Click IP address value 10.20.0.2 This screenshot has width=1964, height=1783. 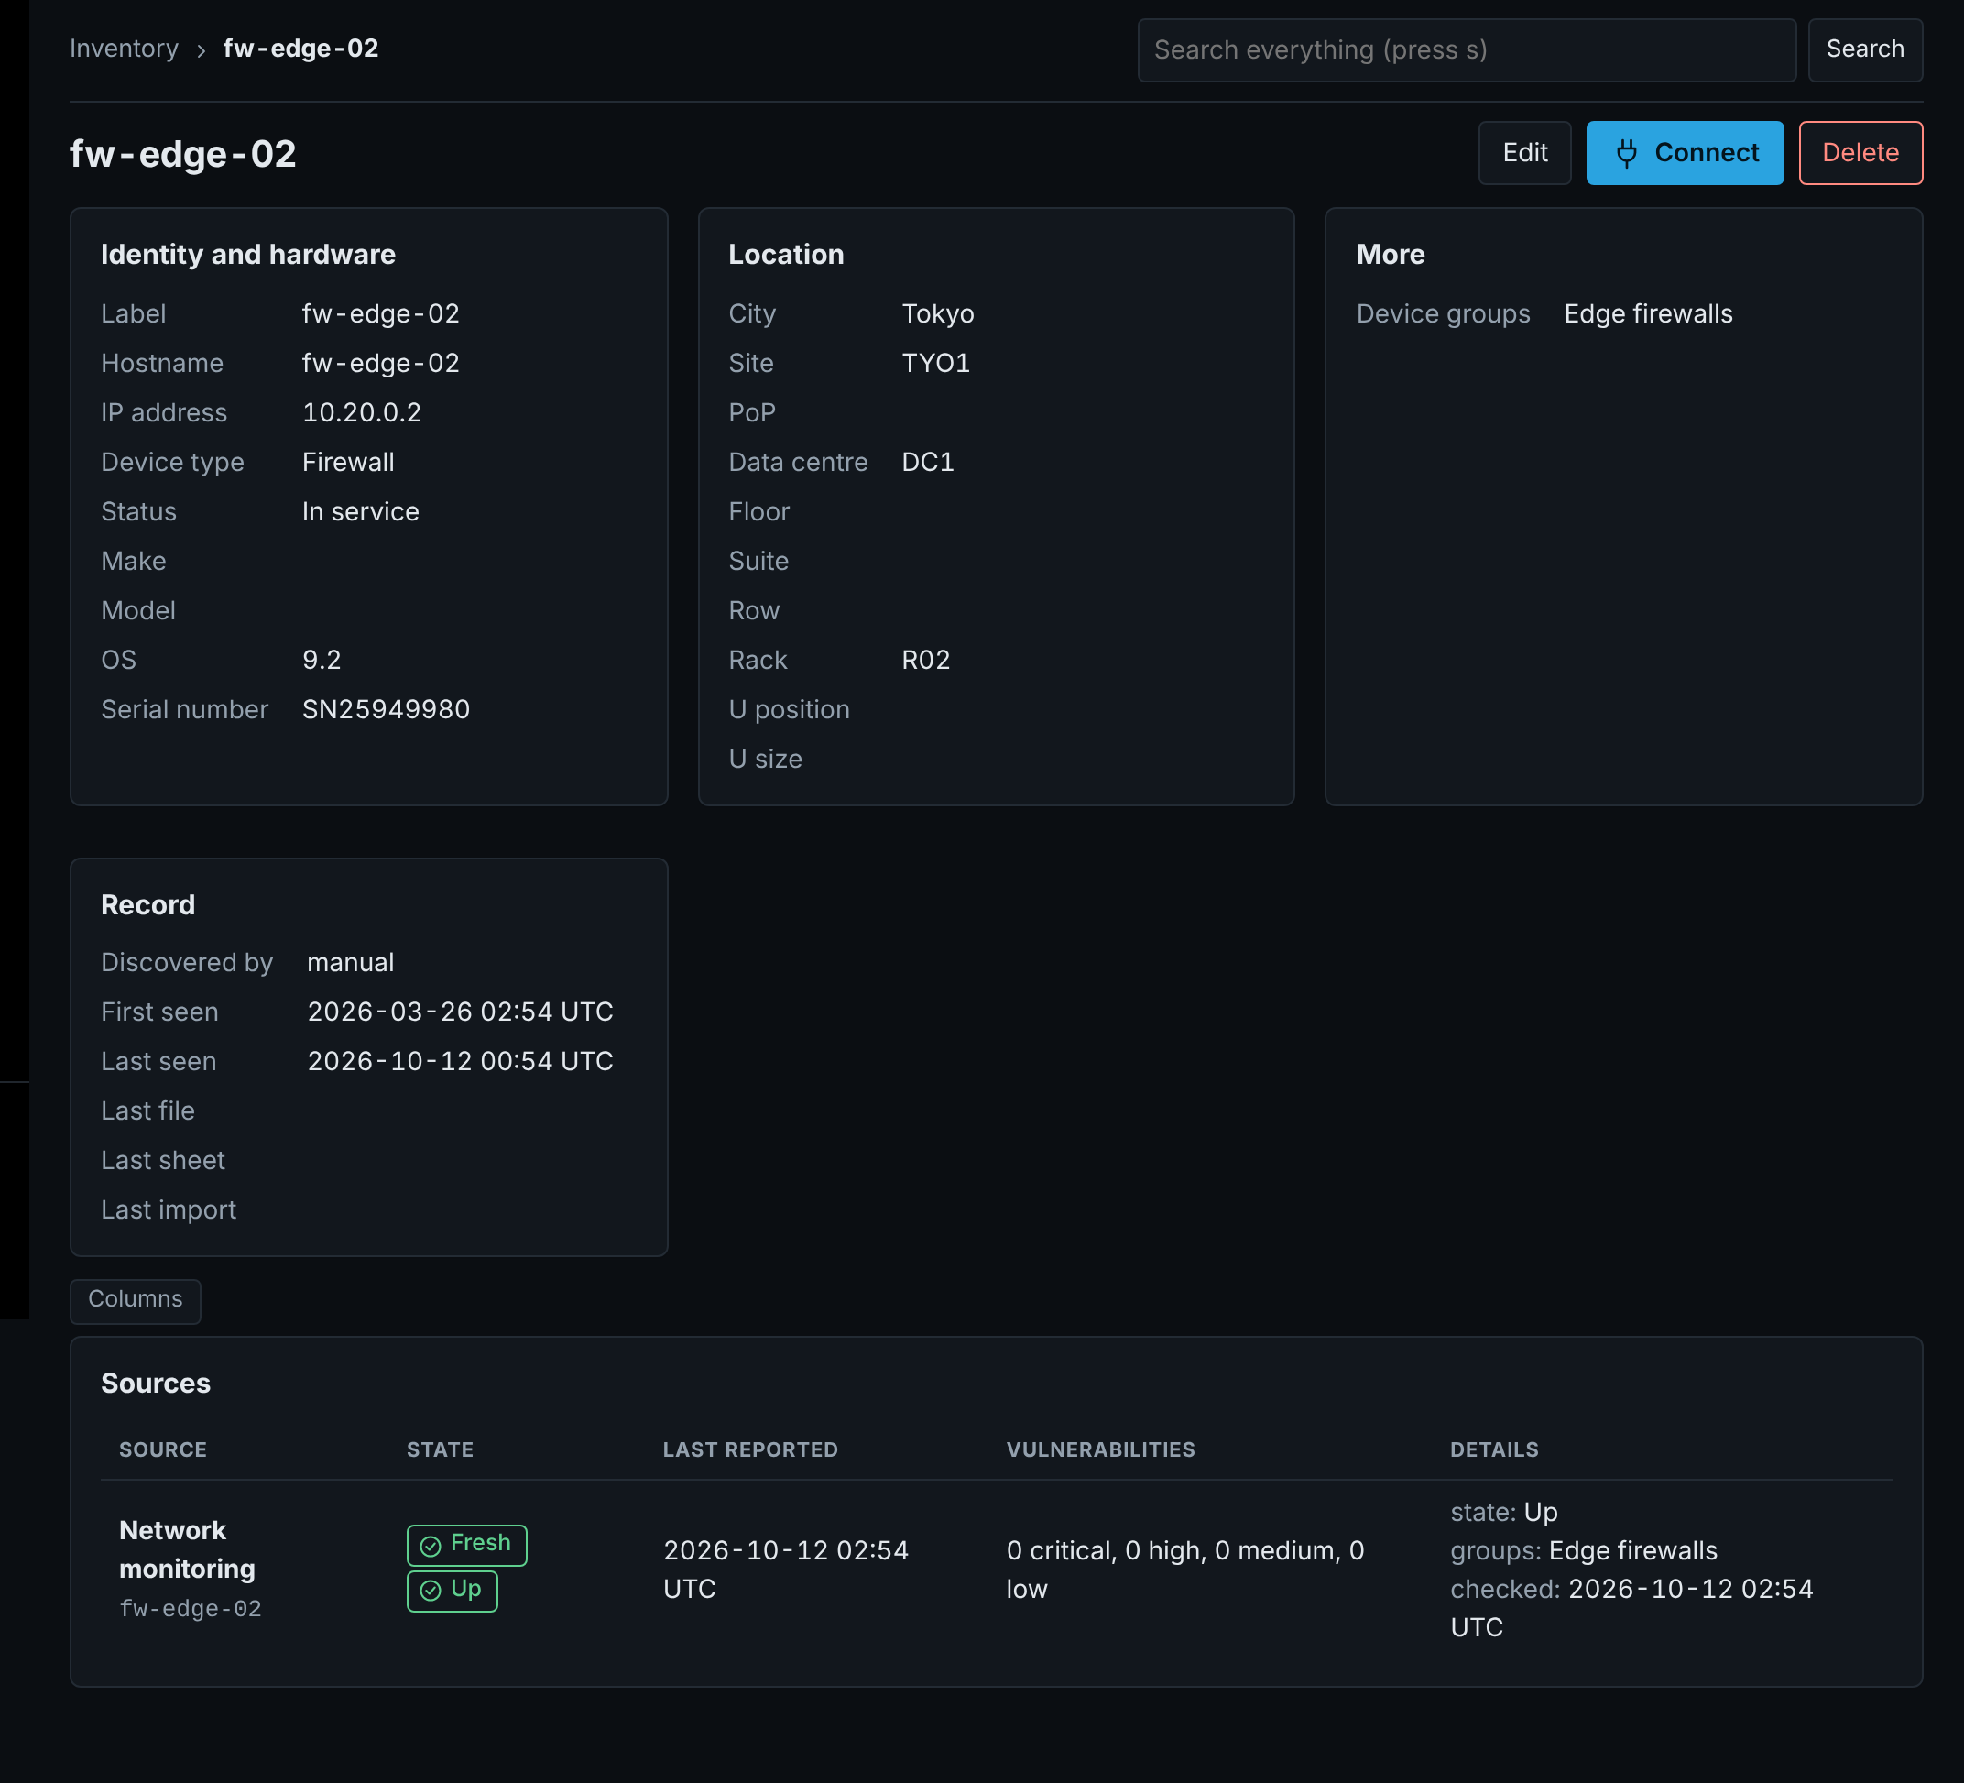coord(362,412)
